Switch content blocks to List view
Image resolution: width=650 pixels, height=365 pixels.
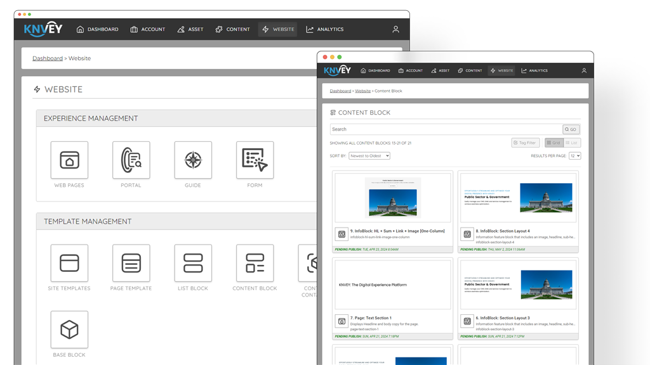pyautogui.click(x=571, y=143)
